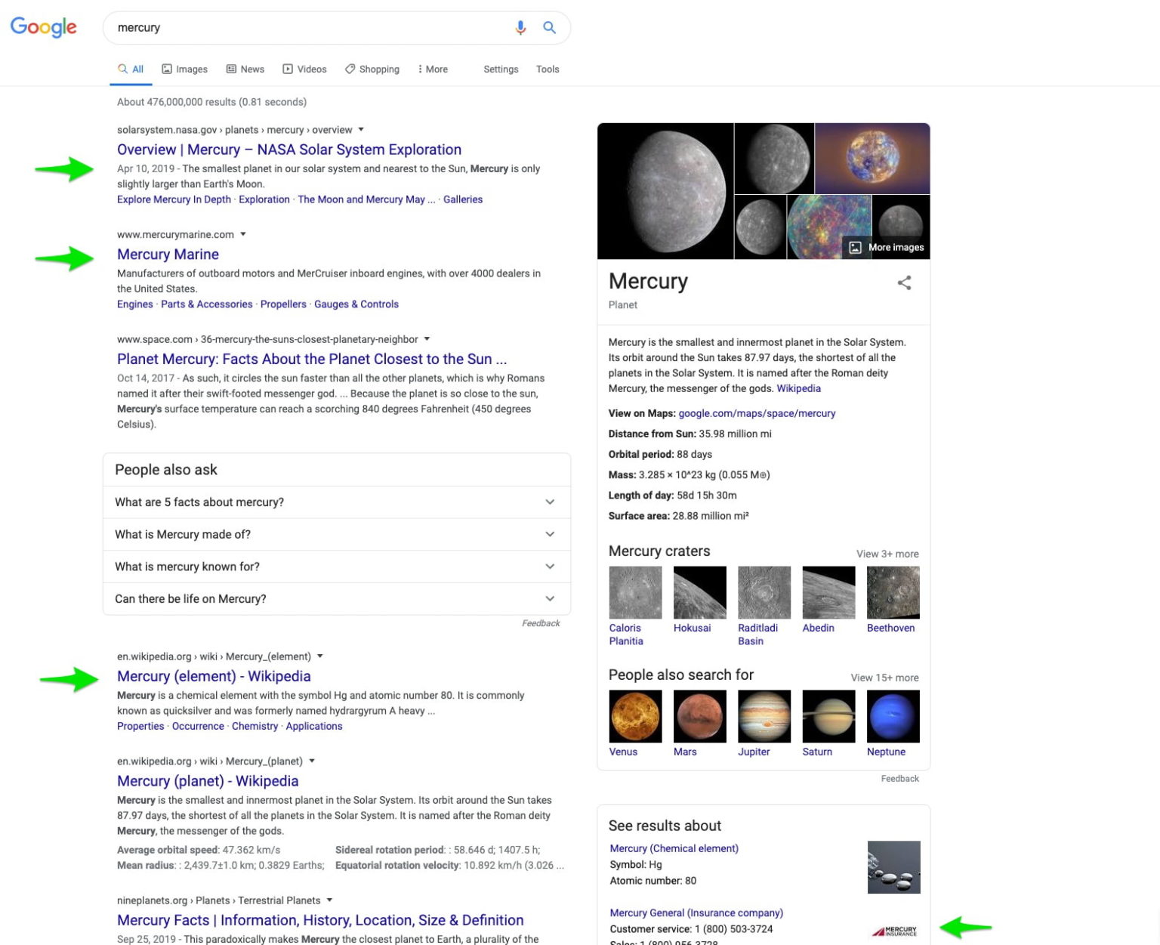
Task: Open the chevron next to www.mercurymarine.com
Action: click(242, 234)
